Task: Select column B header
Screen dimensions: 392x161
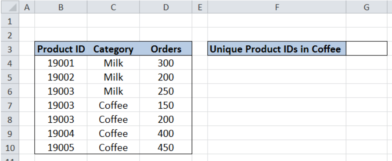Action: pos(61,7)
